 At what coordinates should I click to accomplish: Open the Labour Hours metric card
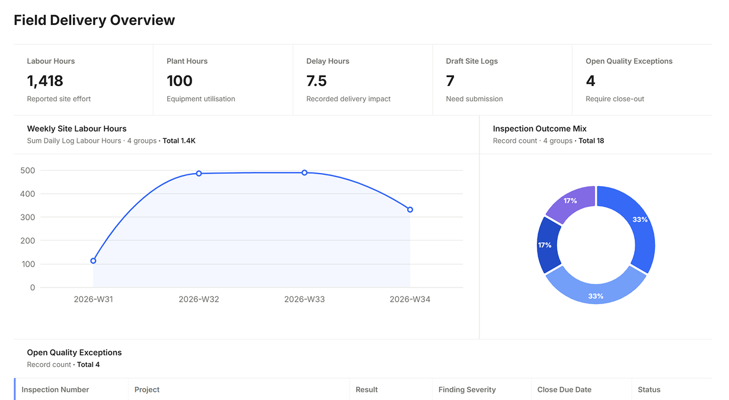click(x=84, y=79)
